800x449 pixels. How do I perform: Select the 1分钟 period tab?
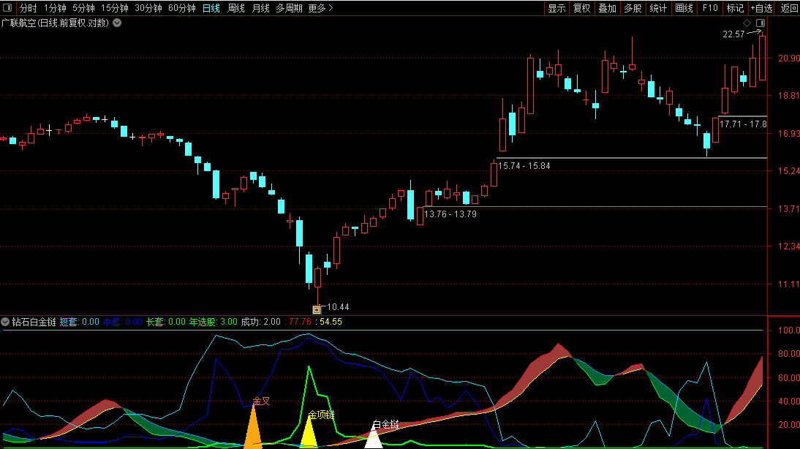(55, 8)
